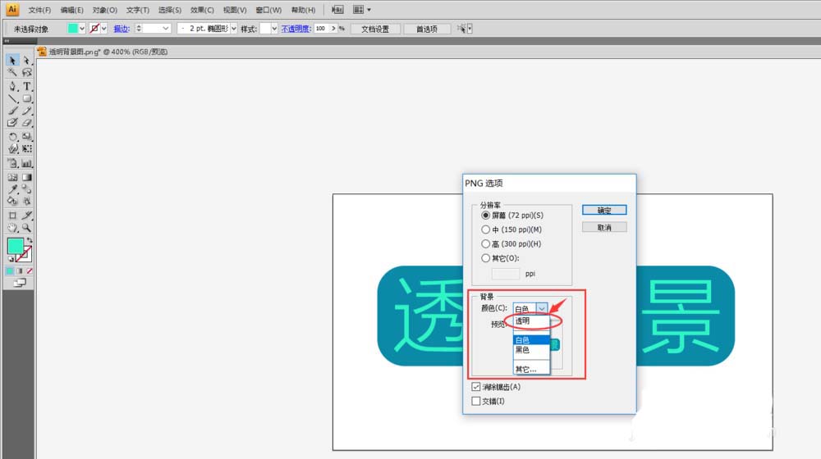This screenshot has width=821, height=459.
Task: Pick the Magic Wand tool
Action: [12, 73]
